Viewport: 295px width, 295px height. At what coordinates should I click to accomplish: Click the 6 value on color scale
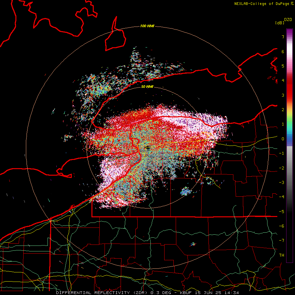click(x=283, y=51)
